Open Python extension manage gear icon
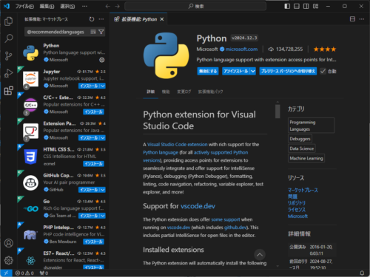This screenshot has width=370, height=277. 101,60
